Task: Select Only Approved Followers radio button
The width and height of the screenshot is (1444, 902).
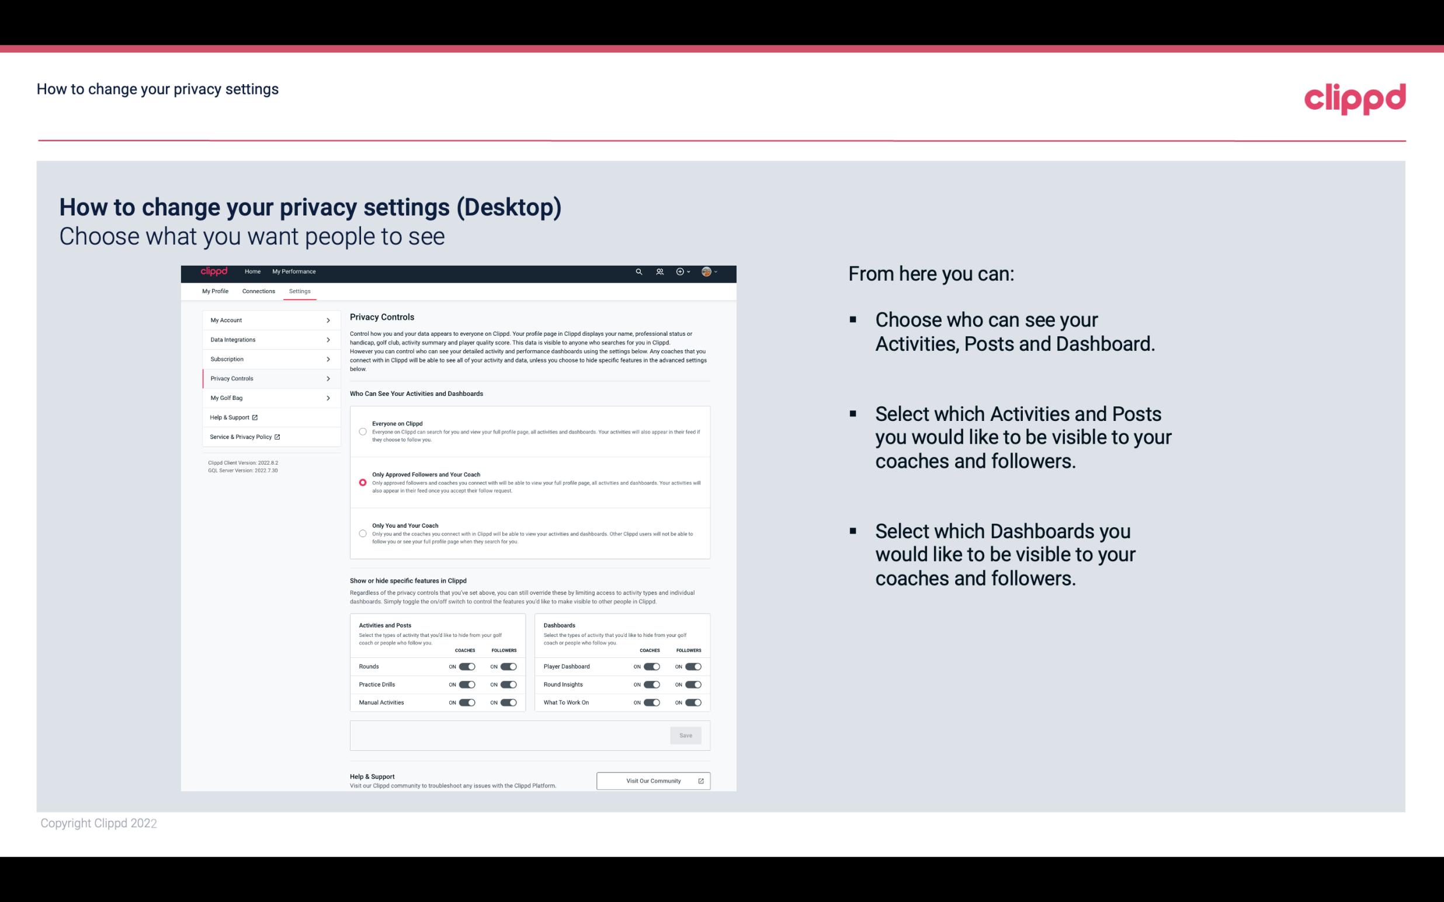Action: coord(362,482)
